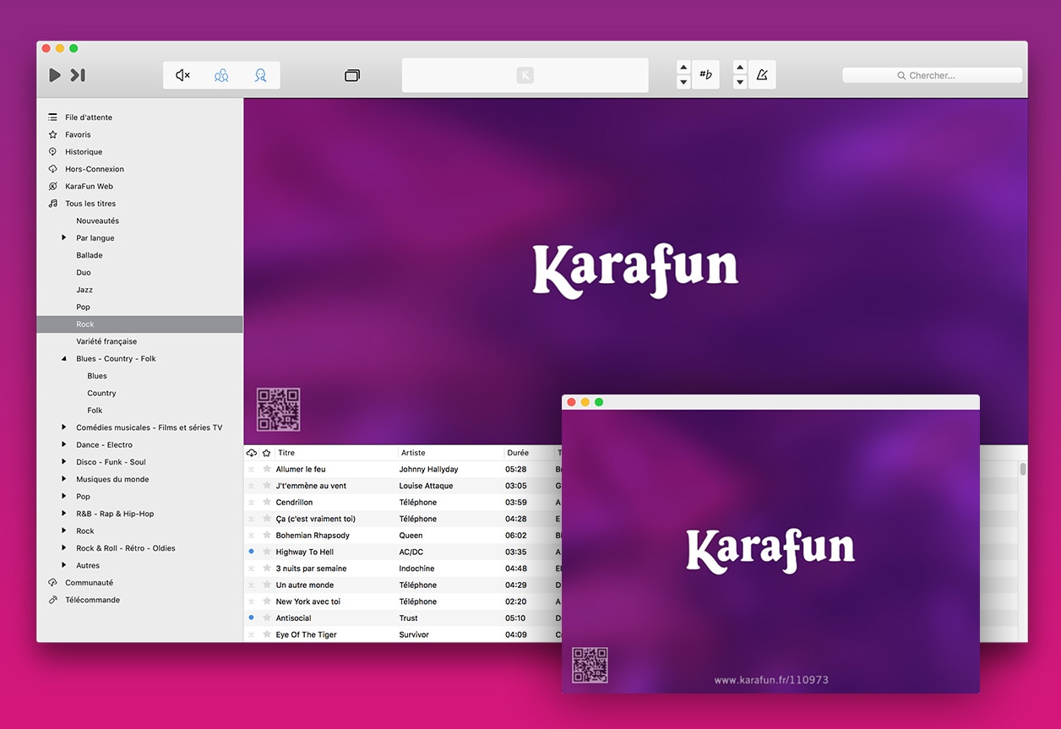Expand the Dance - Electro category
Image resolution: width=1061 pixels, height=729 pixels.
click(64, 445)
